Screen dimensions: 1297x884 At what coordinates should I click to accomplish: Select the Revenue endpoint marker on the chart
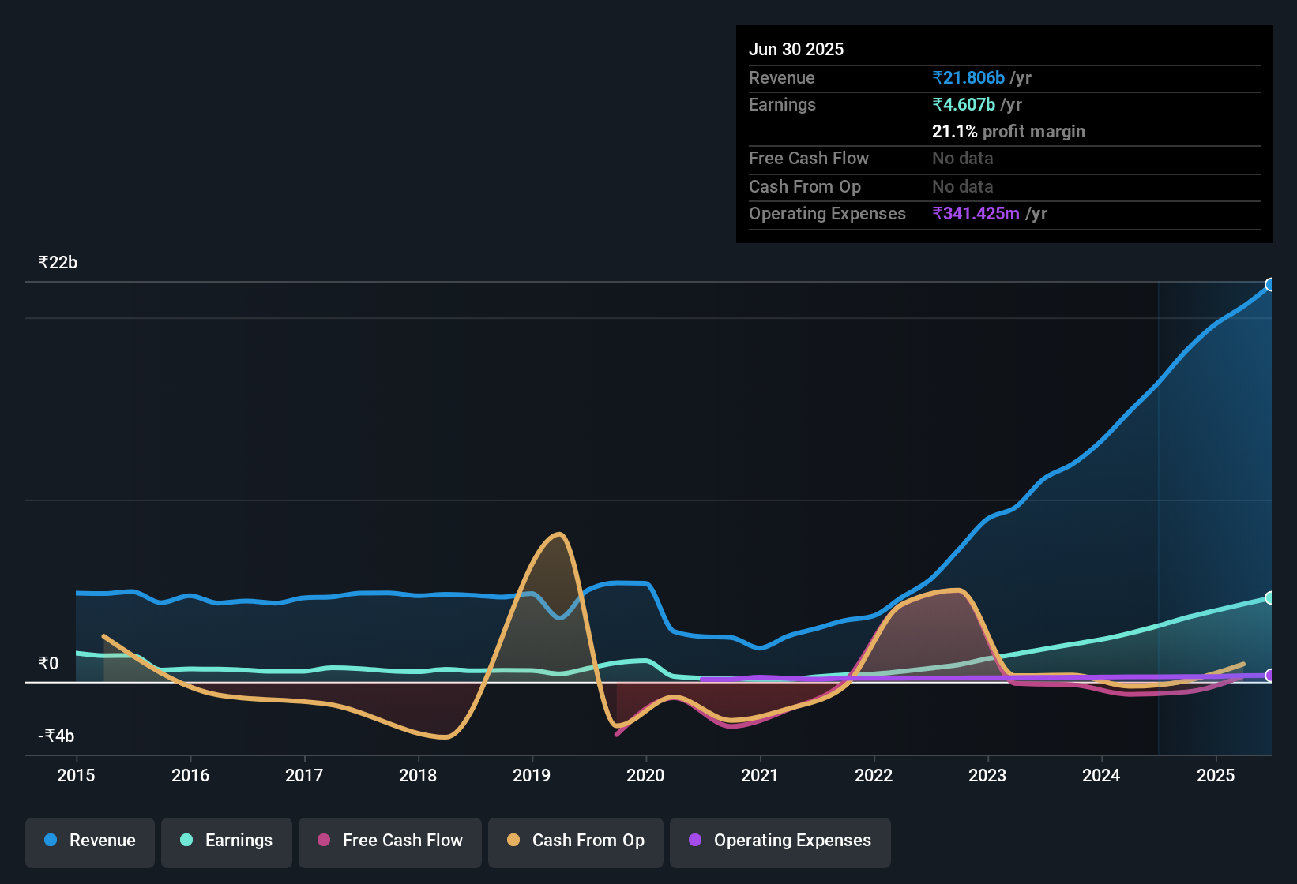tap(1270, 284)
